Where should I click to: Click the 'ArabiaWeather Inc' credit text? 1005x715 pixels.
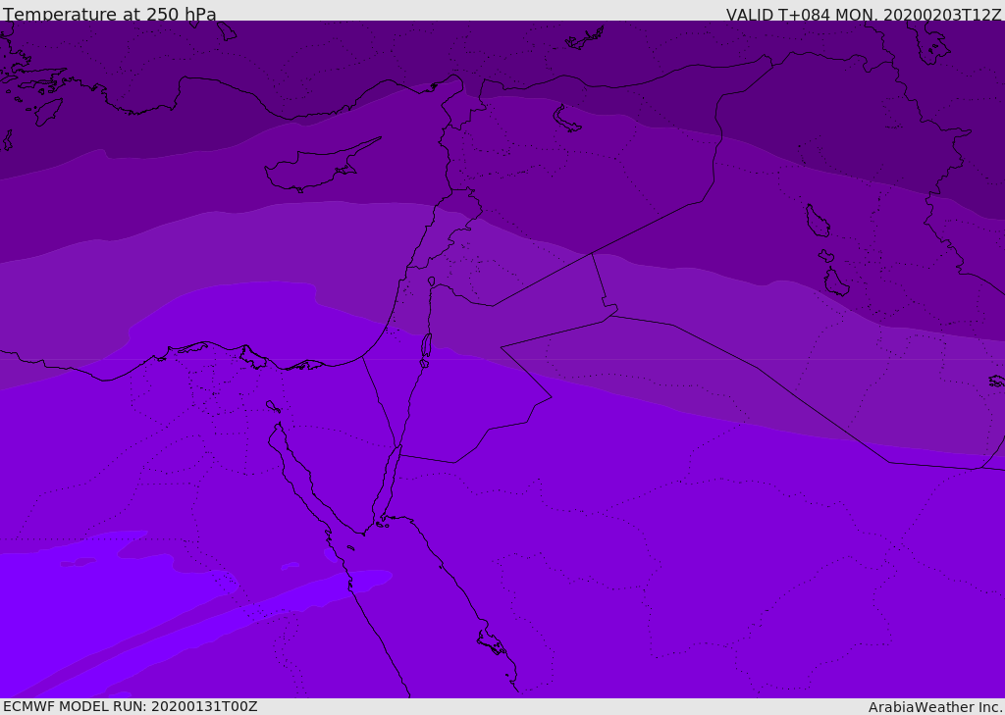934,707
